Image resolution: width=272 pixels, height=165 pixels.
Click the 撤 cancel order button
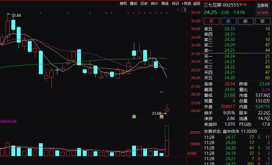click(245, 21)
